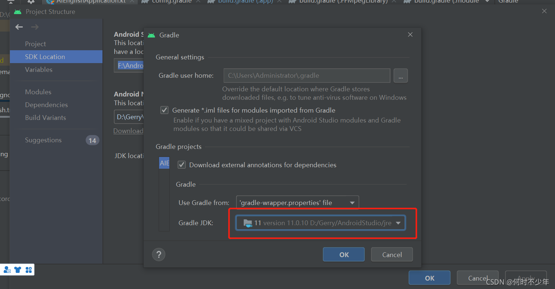Confirm the Gradle dialog with OK

coord(344,255)
